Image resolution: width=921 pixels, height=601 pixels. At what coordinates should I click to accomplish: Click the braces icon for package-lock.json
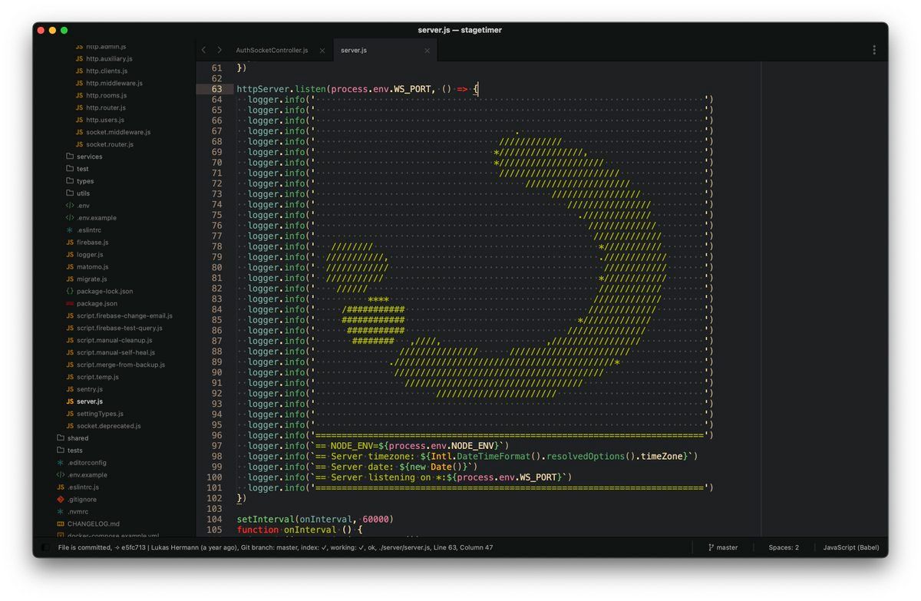click(70, 291)
